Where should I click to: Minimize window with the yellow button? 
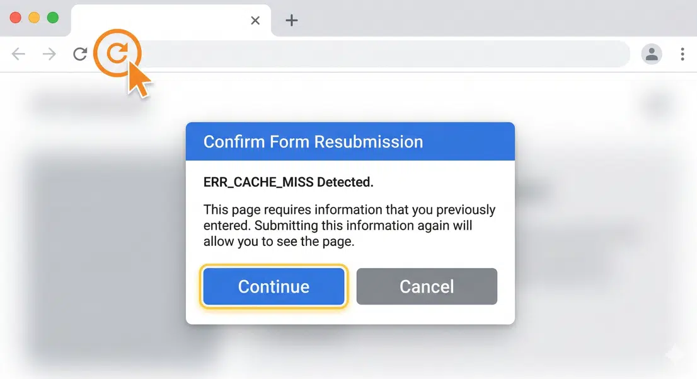(x=34, y=18)
